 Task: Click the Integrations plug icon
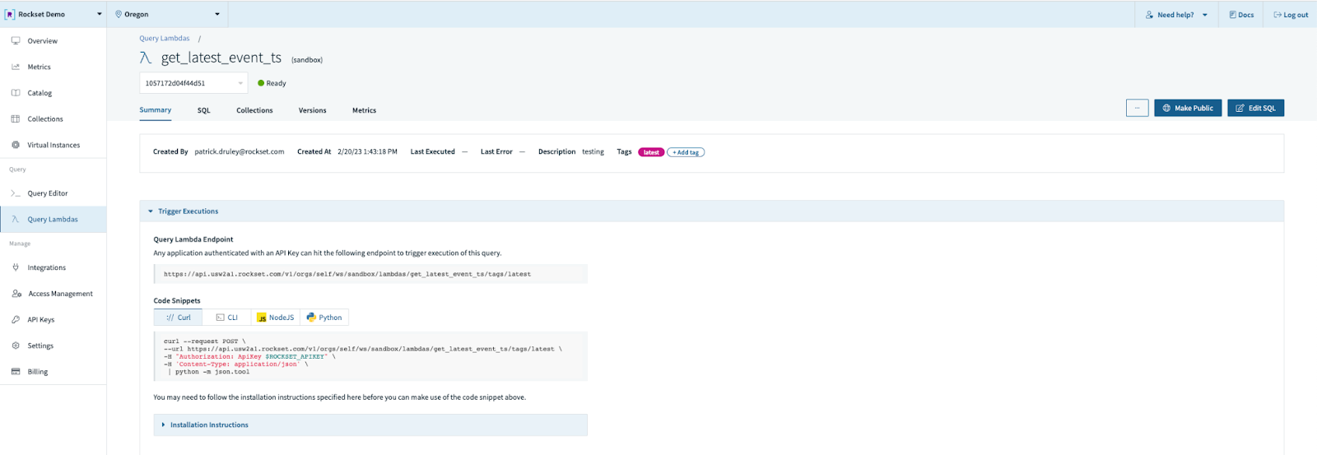click(x=16, y=267)
